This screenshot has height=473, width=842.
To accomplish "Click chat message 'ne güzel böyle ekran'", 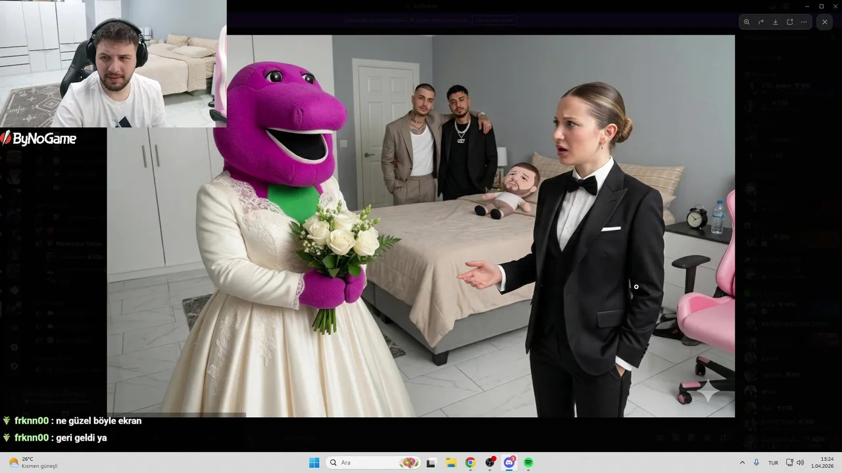I will (x=99, y=421).
